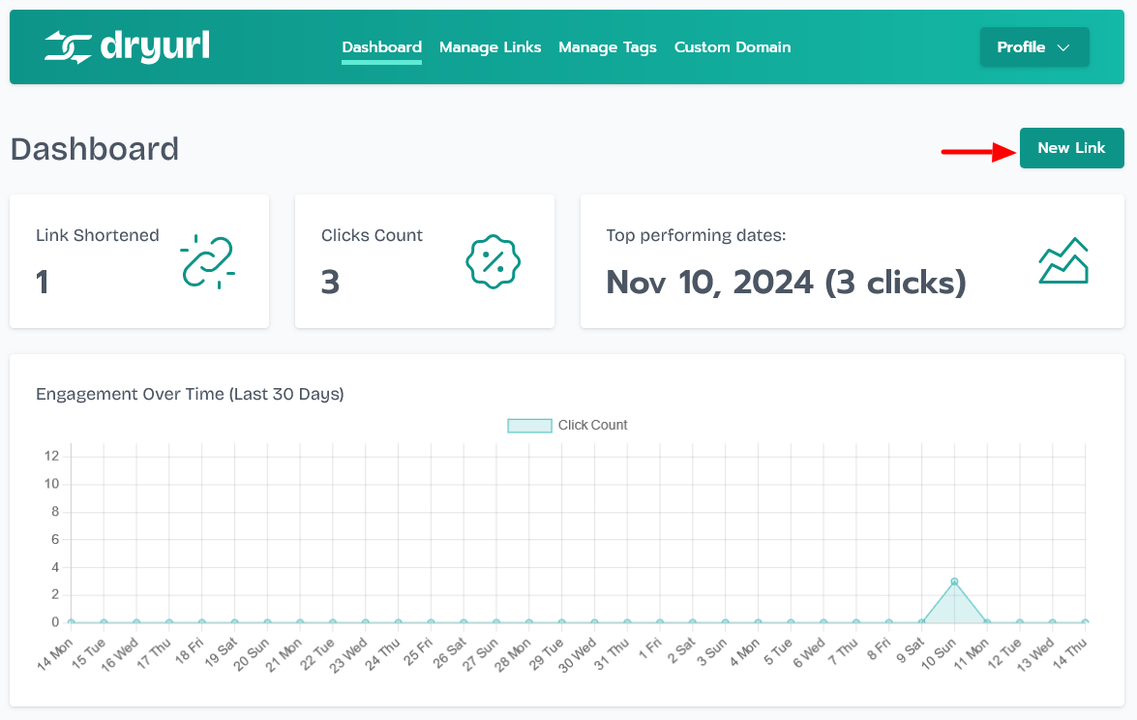Viewport: 1137px width, 720px height.
Task: Click the Clicks Count value '3'
Action: pyautogui.click(x=330, y=282)
